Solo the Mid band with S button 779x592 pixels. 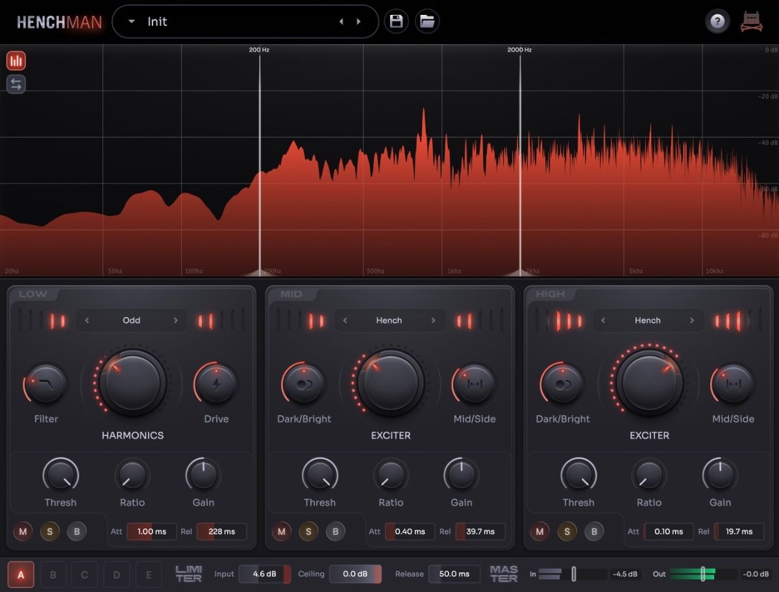pyautogui.click(x=308, y=532)
